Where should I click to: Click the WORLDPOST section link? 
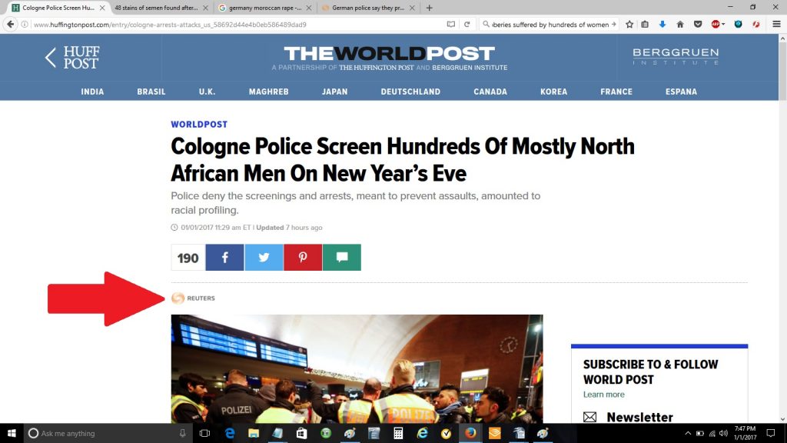(199, 124)
